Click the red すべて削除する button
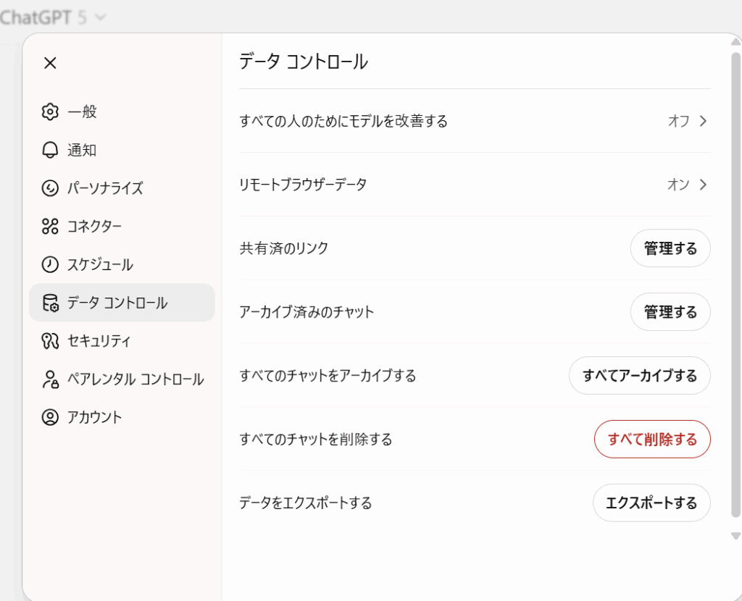The image size is (742, 601). coord(652,440)
